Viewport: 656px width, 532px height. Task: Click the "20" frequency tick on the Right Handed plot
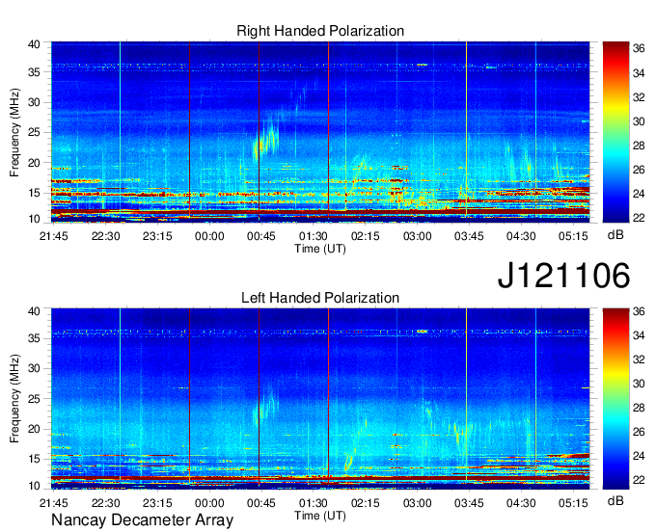point(34,163)
